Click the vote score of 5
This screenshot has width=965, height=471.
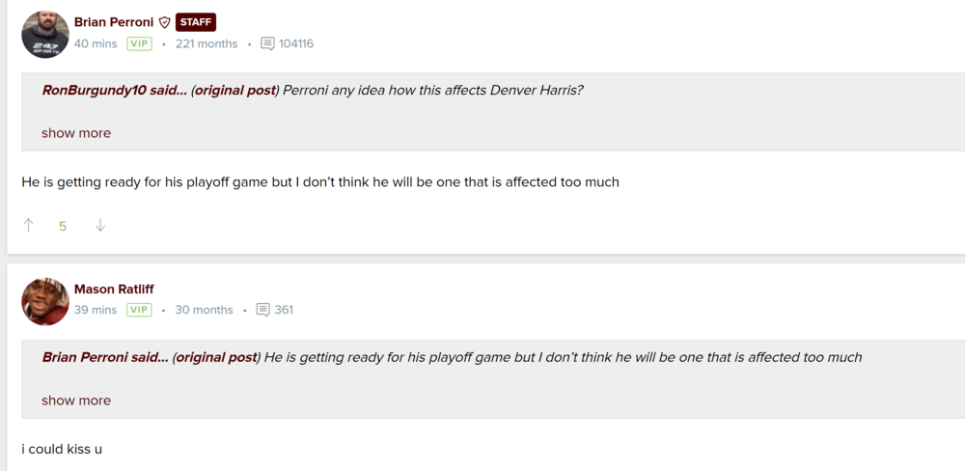point(63,226)
